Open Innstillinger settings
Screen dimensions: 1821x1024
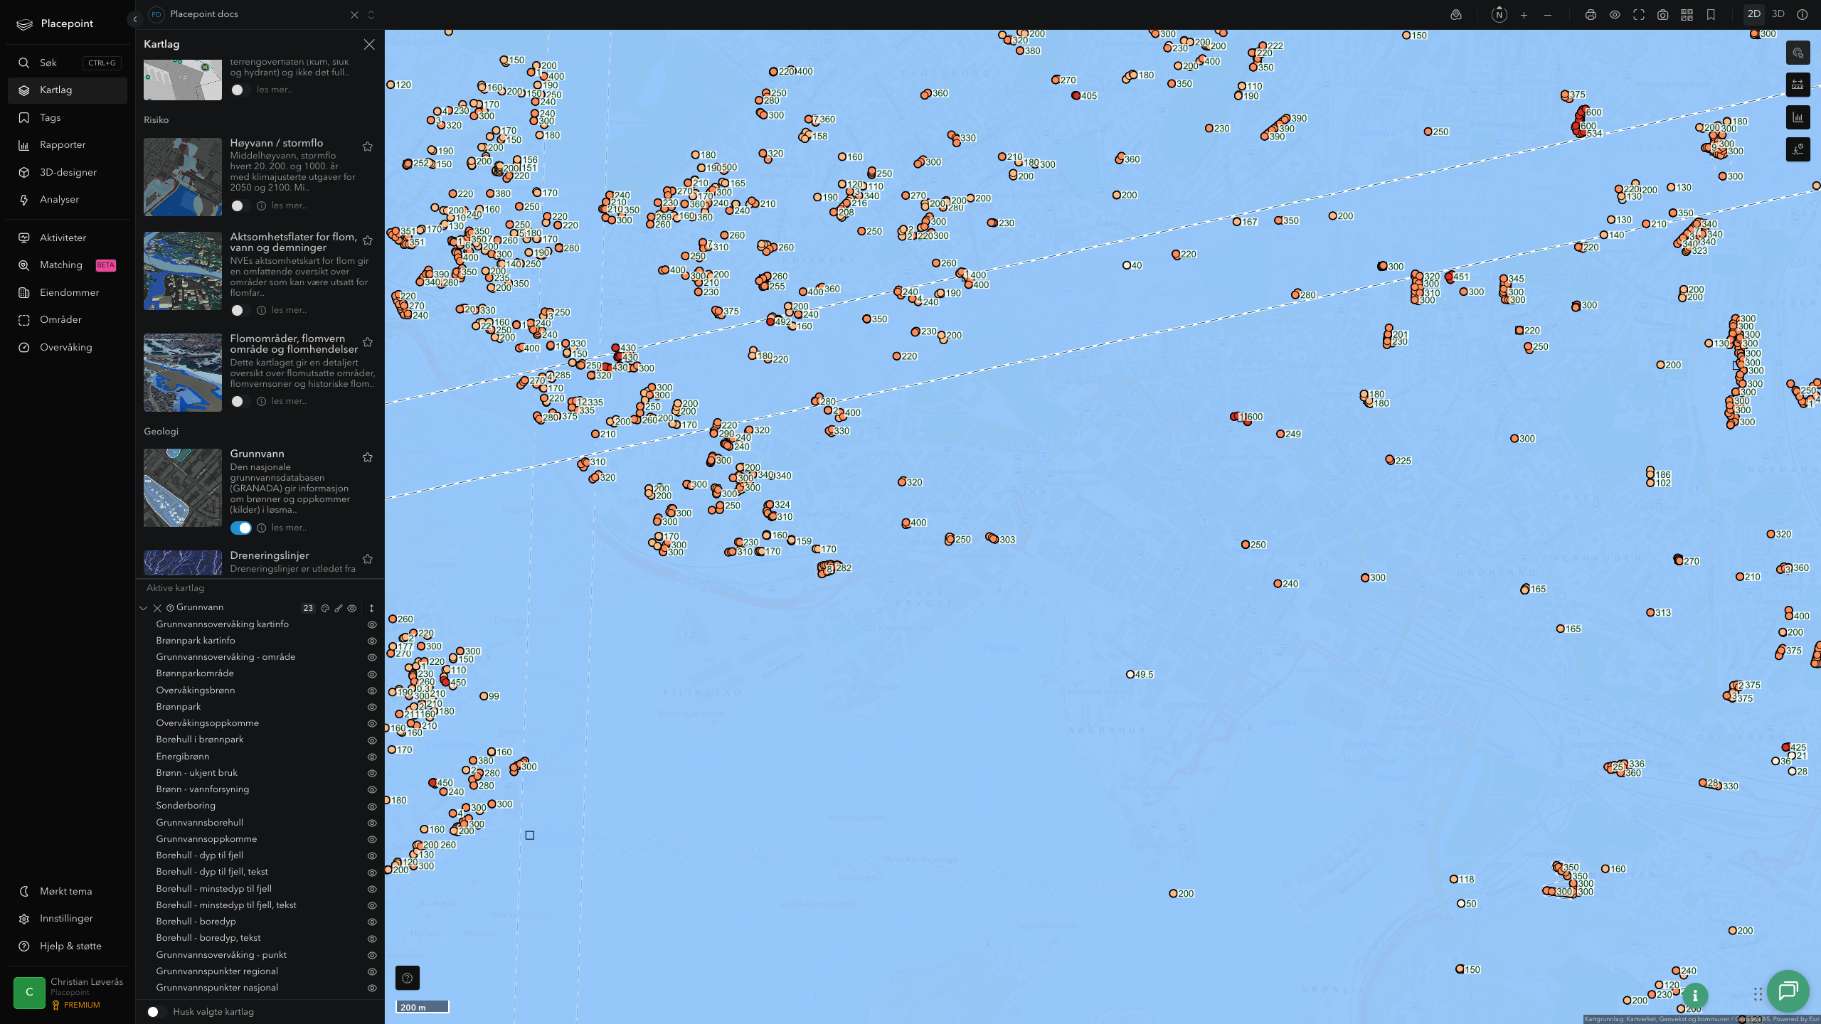(67, 918)
